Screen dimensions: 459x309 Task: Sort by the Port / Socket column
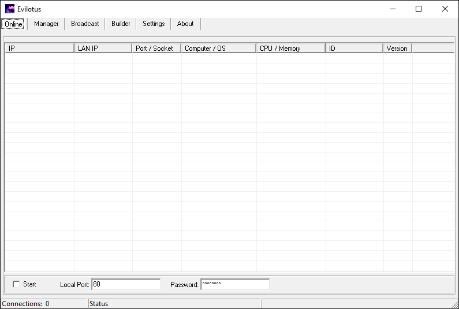click(x=156, y=49)
